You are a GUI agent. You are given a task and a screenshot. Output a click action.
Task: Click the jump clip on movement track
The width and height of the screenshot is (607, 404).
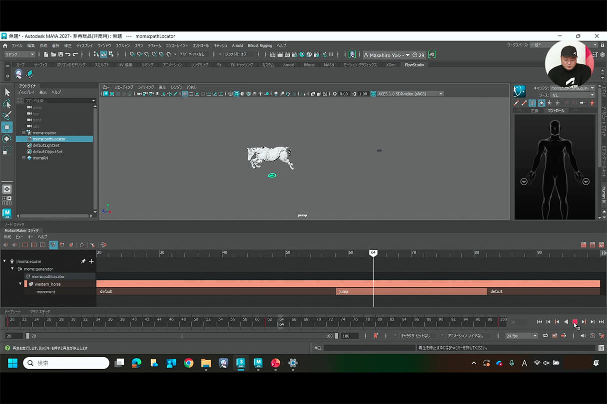pos(411,291)
